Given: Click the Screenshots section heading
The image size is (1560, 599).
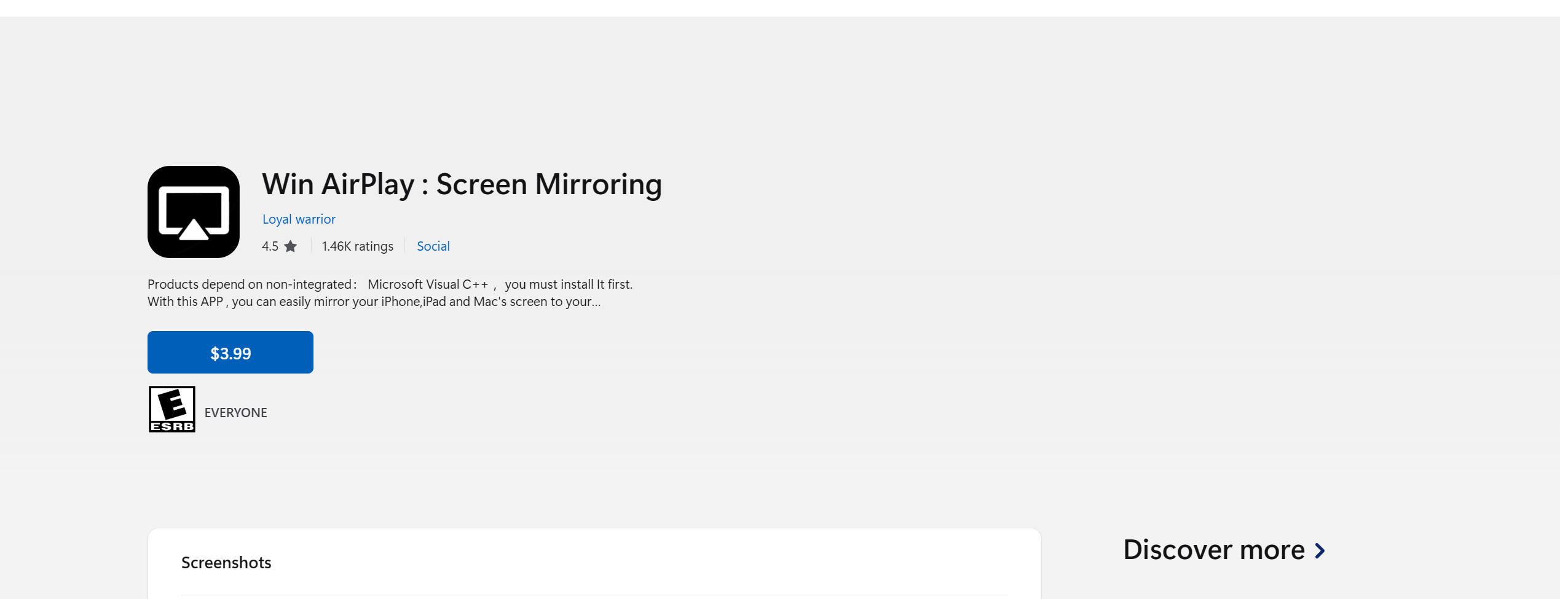Looking at the screenshot, I should pyautogui.click(x=226, y=563).
